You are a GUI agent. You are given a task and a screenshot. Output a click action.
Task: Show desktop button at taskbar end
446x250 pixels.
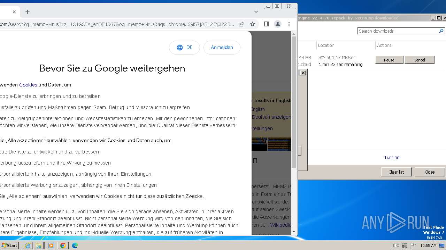(442, 245)
